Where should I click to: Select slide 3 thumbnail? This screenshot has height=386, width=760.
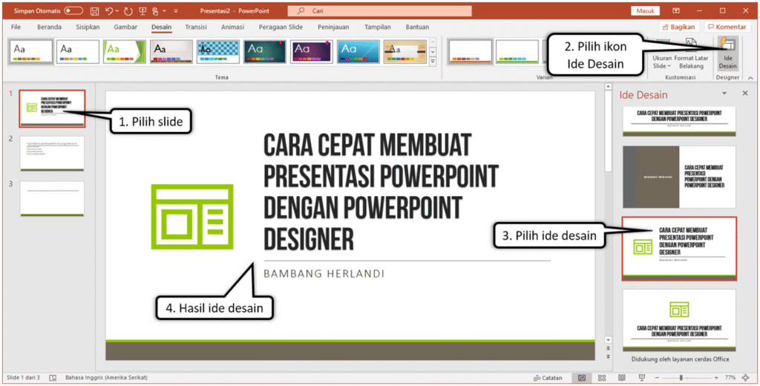(53, 198)
